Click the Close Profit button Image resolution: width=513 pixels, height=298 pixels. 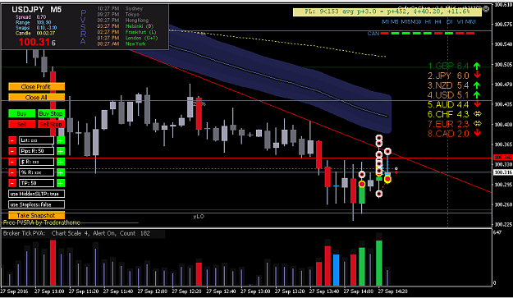pos(36,87)
